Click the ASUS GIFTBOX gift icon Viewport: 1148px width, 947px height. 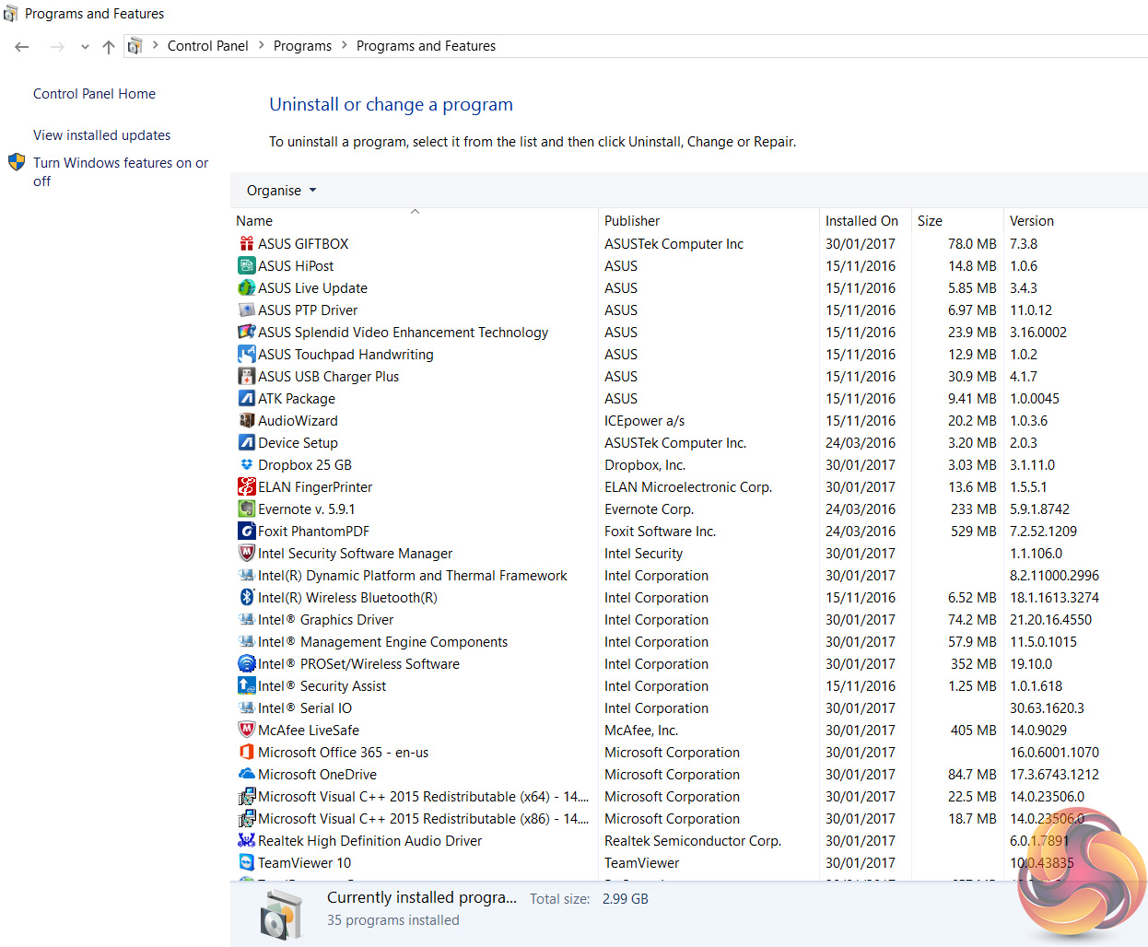pyautogui.click(x=247, y=244)
